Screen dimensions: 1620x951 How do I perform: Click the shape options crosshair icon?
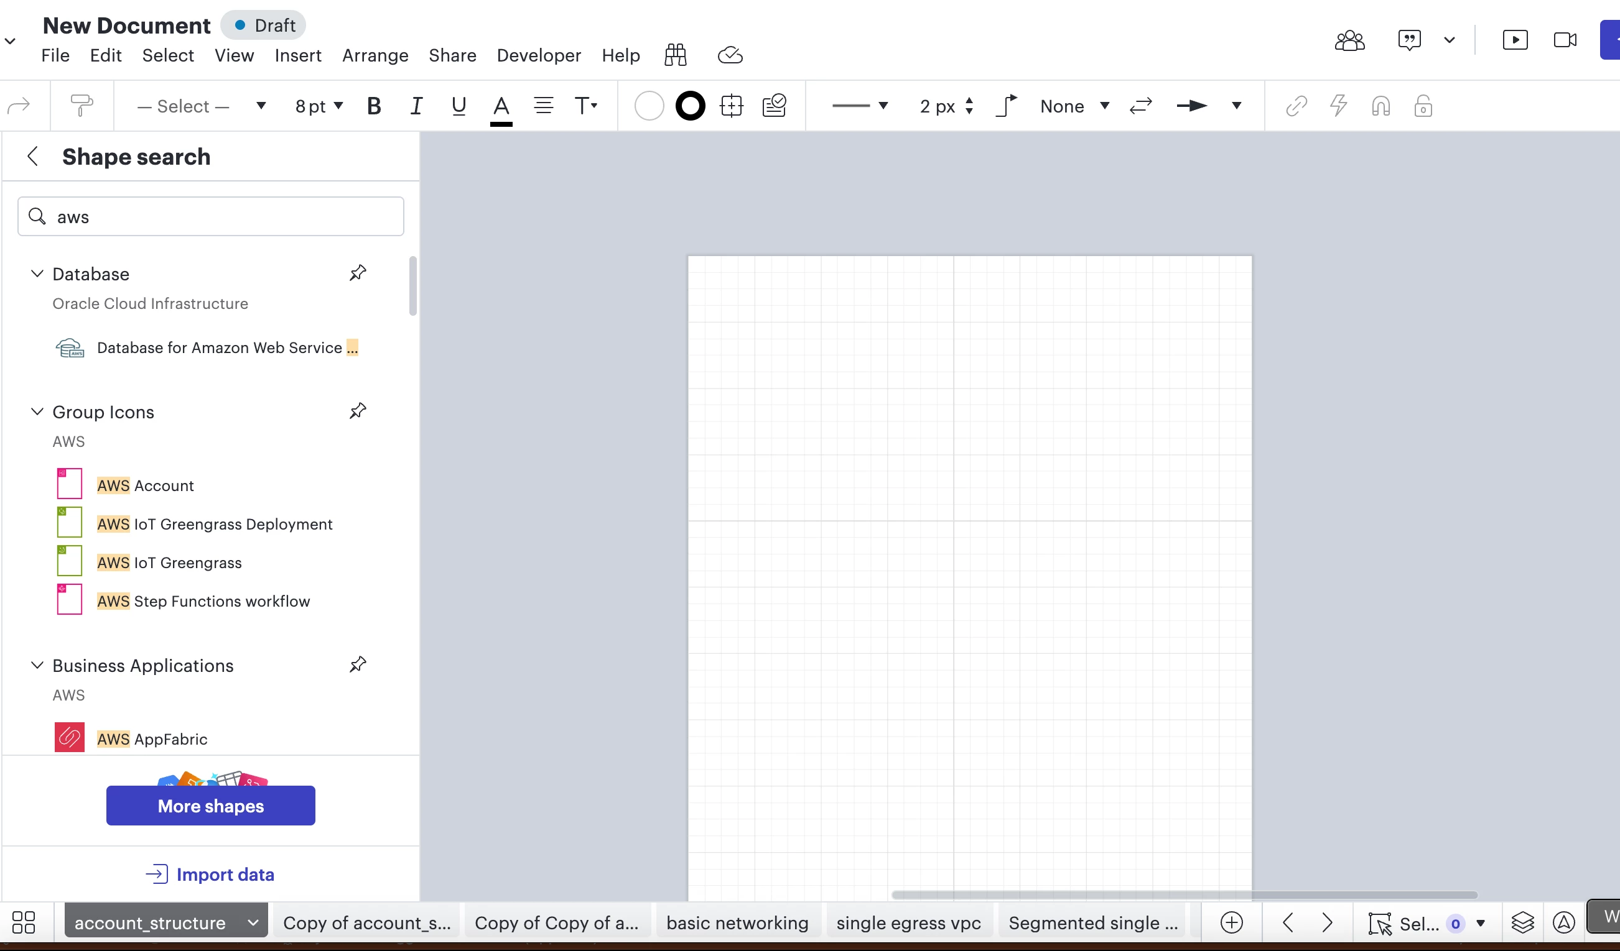pos(732,106)
